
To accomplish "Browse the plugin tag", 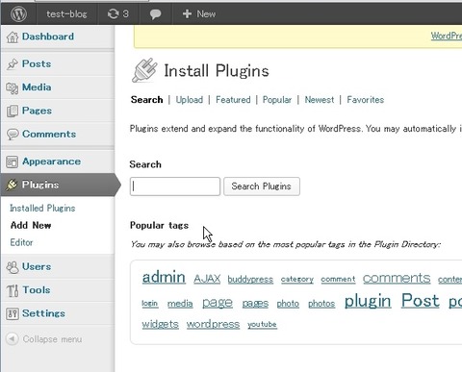I will click(x=368, y=301).
